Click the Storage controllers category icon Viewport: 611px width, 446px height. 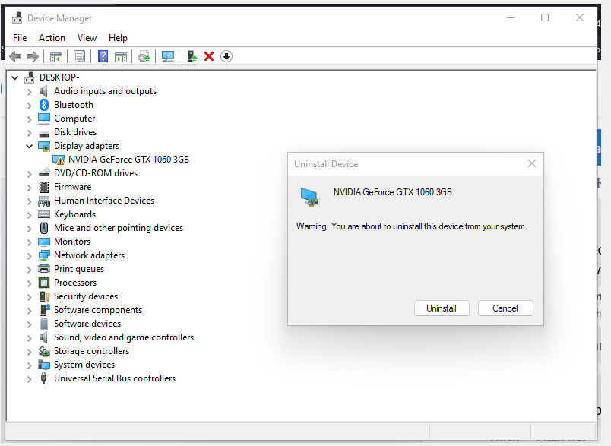click(x=44, y=351)
